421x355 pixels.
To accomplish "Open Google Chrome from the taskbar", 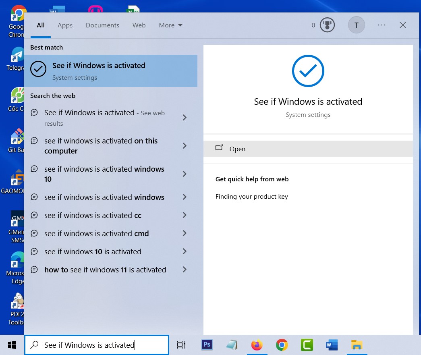I will [282, 345].
